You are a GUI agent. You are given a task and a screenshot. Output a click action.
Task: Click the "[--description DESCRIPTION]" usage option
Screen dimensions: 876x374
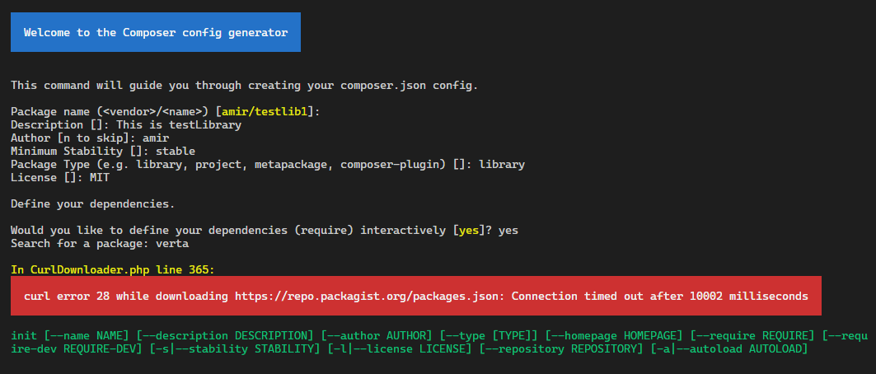click(x=225, y=336)
